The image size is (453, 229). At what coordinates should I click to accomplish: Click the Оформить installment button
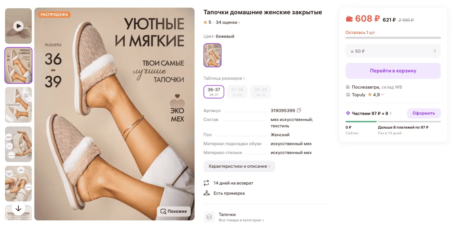pos(424,113)
